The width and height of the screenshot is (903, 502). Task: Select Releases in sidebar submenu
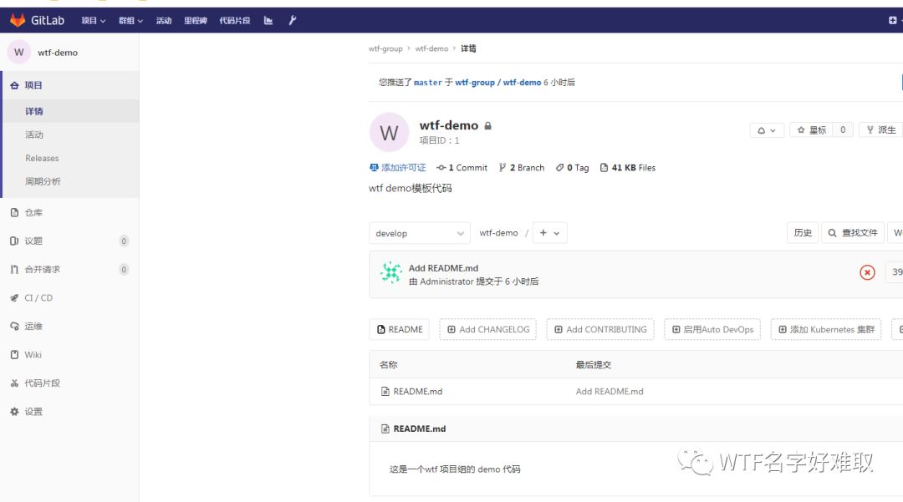tap(42, 158)
